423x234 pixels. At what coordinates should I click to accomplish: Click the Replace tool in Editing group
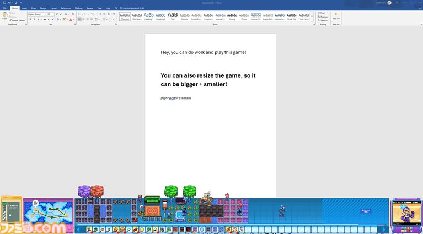pyautogui.click(x=324, y=17)
